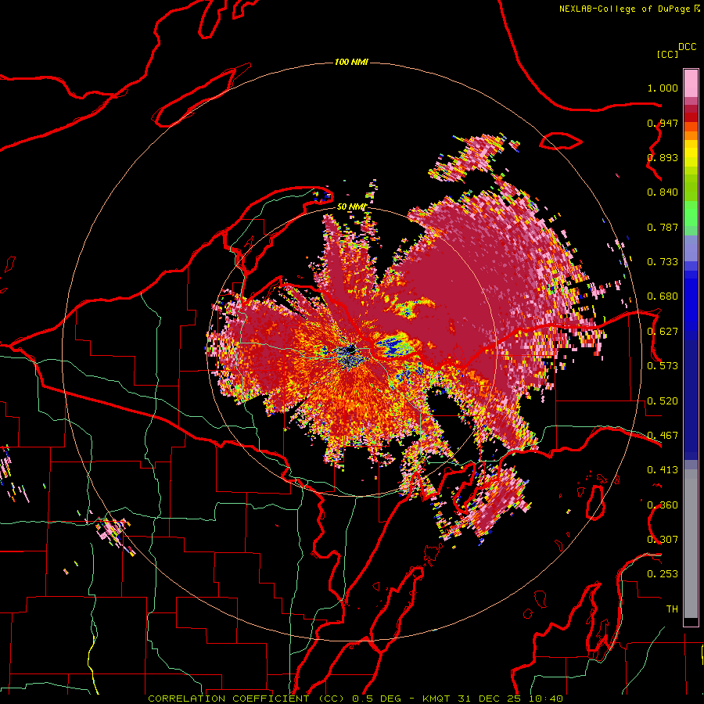
Task: Click the 0.947 legend value
Action: pyautogui.click(x=663, y=123)
